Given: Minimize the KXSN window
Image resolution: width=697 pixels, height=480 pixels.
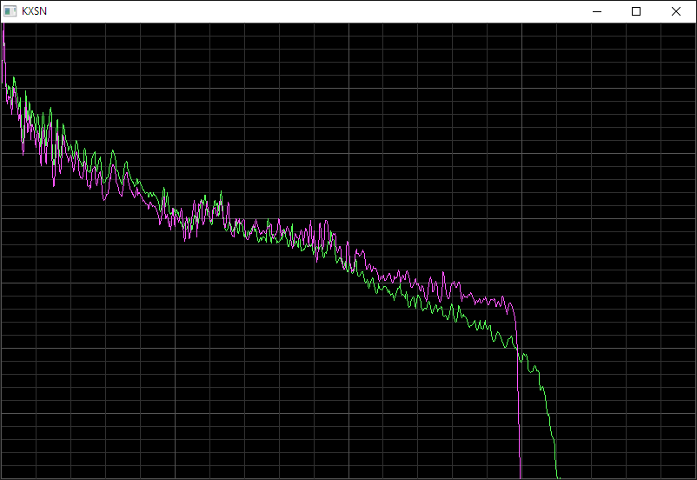Looking at the screenshot, I should pyautogui.click(x=597, y=11).
